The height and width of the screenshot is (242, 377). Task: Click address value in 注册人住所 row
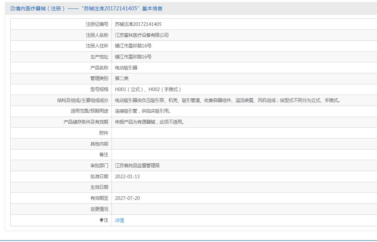click(x=133, y=46)
